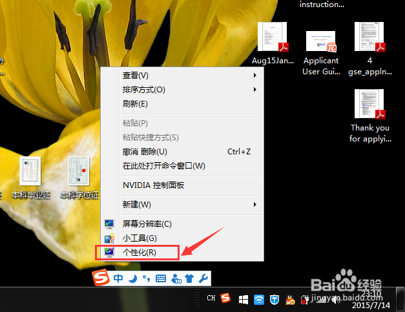Viewport: 405px width, 312px height.
Task: Select the 本科毕业证 desktop image
Action: [x=30, y=178]
